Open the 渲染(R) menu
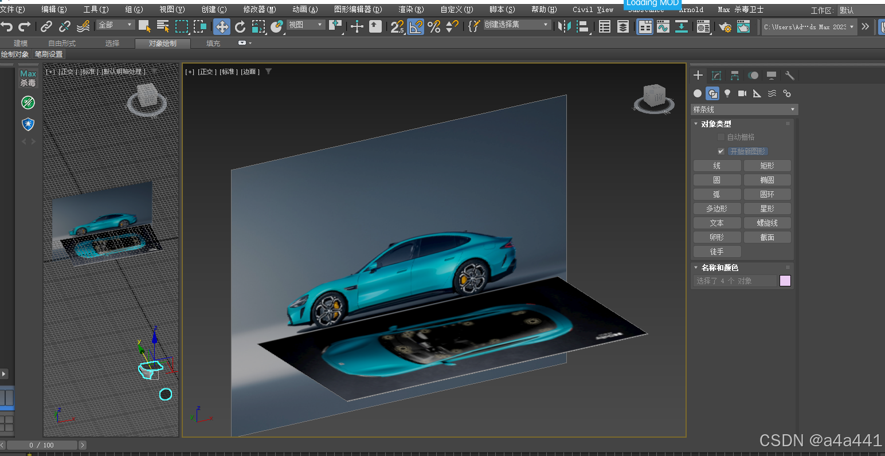 click(411, 9)
